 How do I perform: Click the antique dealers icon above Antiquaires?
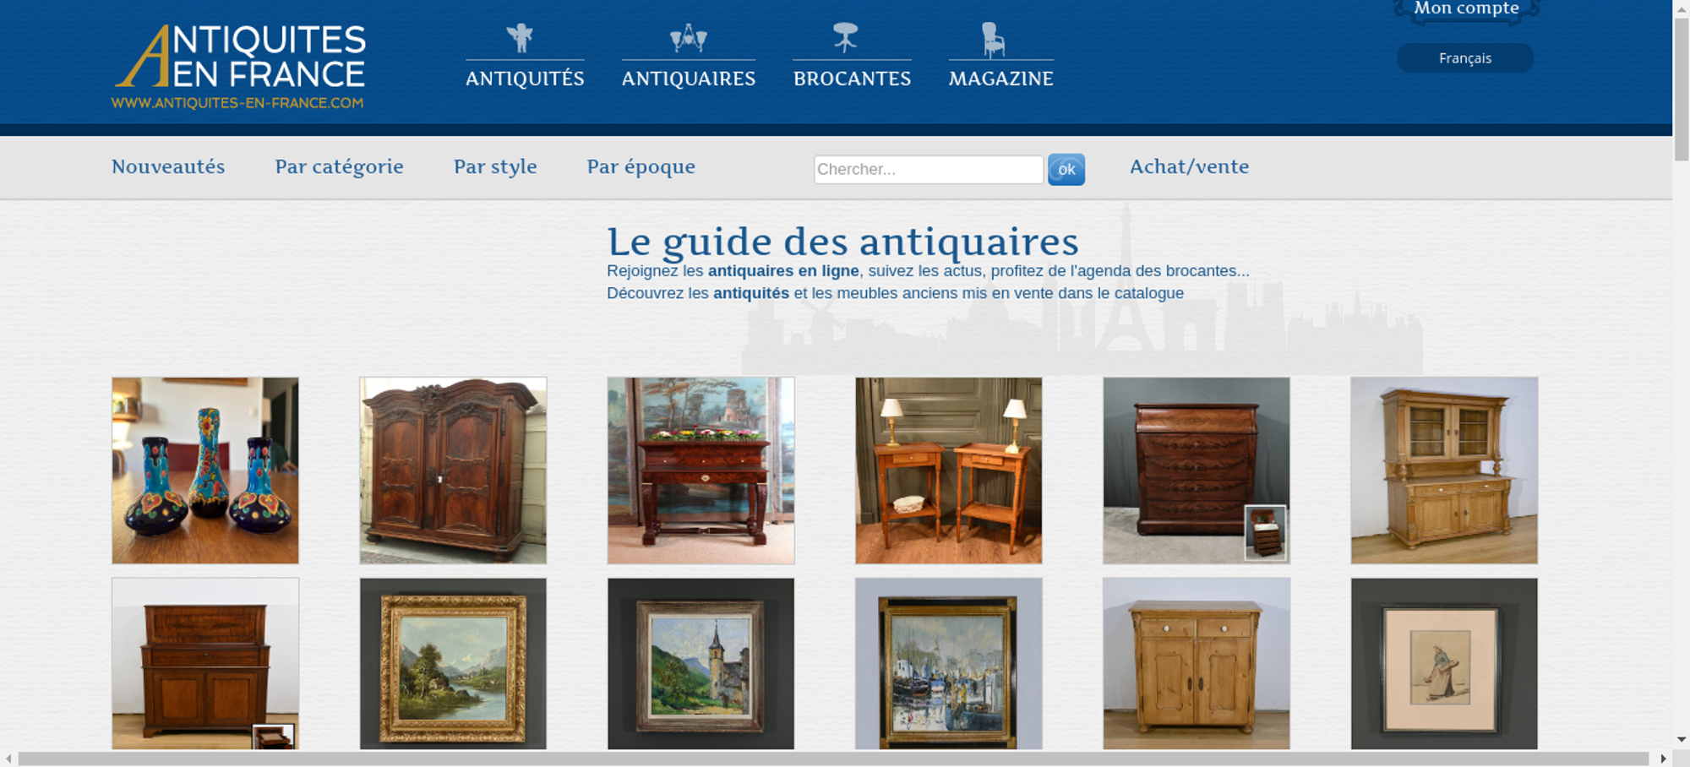[x=688, y=38]
